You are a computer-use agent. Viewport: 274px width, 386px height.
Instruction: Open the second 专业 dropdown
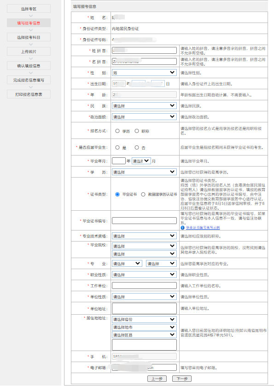[161, 264]
